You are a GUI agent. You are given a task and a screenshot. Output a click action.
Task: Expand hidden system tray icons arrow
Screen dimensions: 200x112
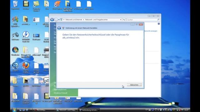pyautogui.click(x=158, y=110)
